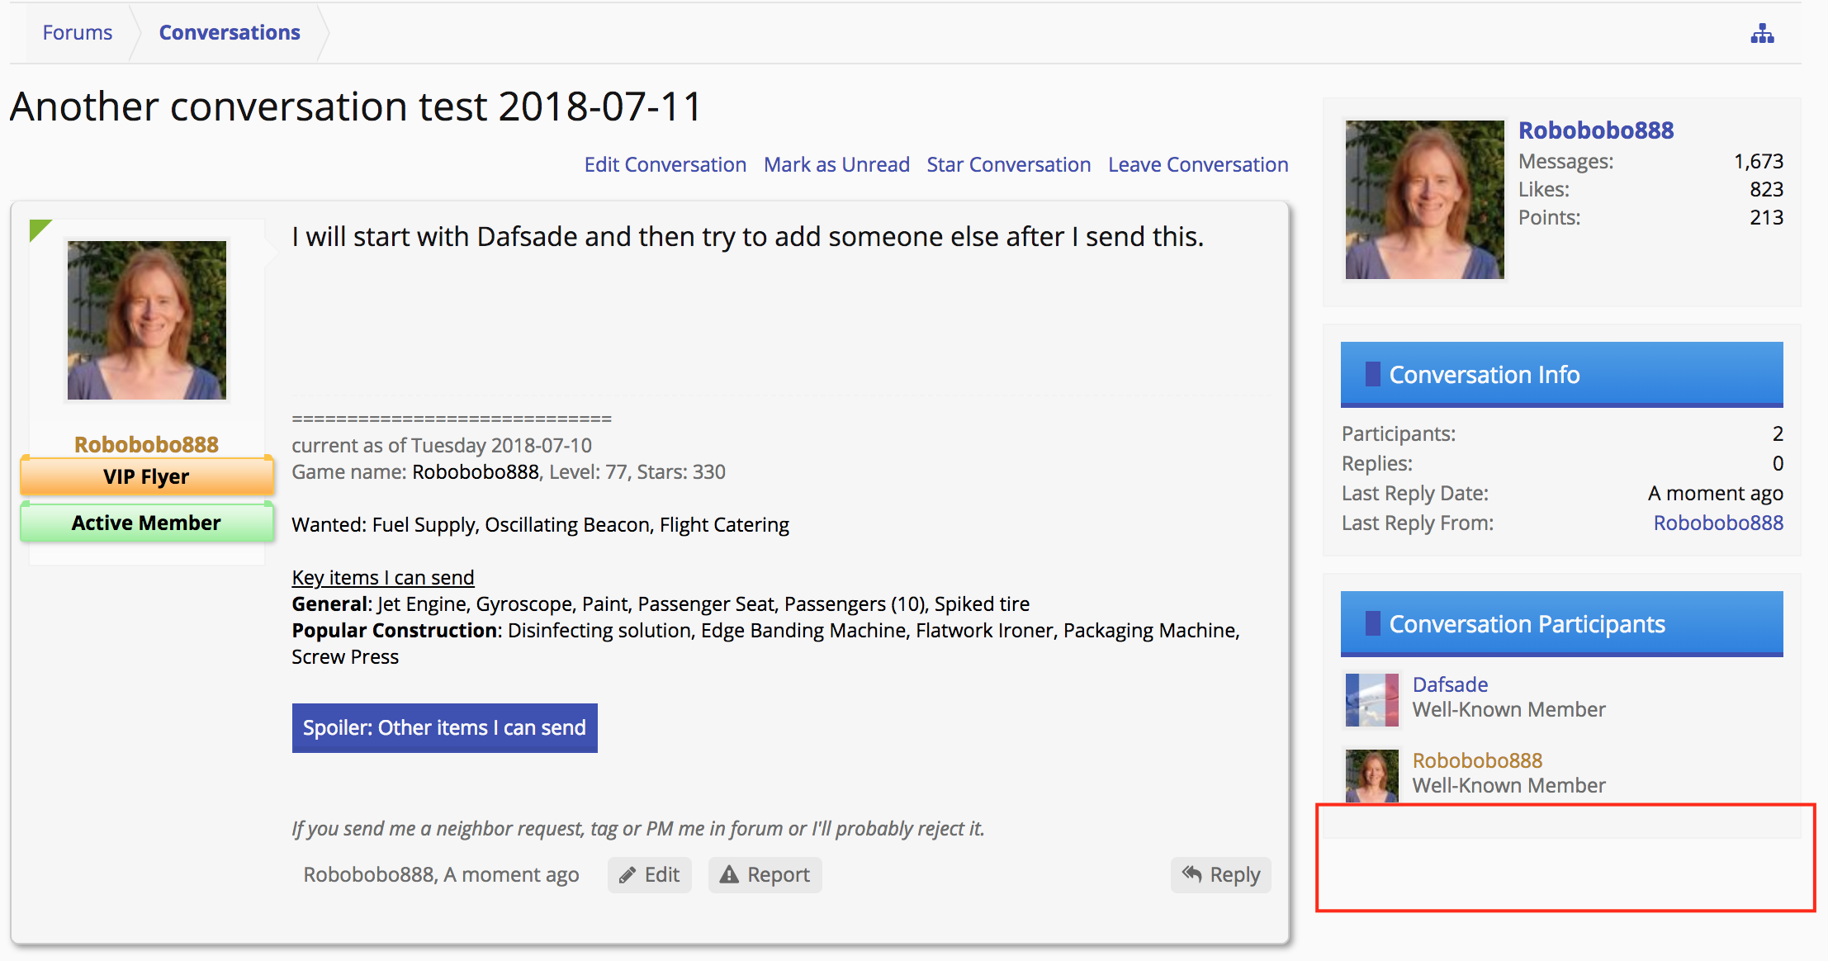Click the sitemap icon in breadcrumb bar
The height and width of the screenshot is (961, 1828).
(1762, 34)
